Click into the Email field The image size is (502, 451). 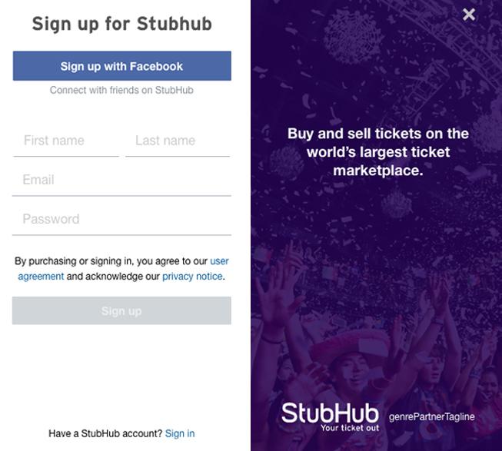[x=121, y=180]
